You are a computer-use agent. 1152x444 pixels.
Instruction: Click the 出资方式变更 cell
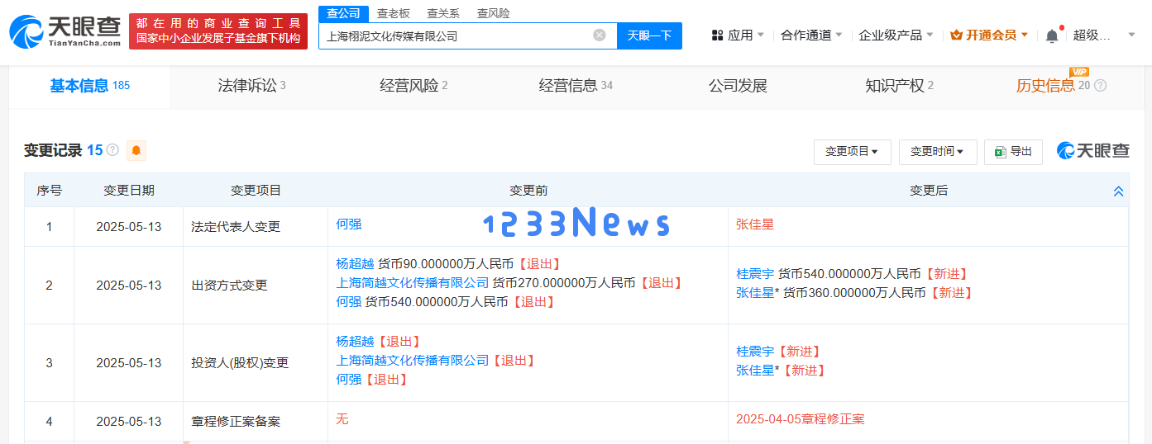click(x=256, y=286)
